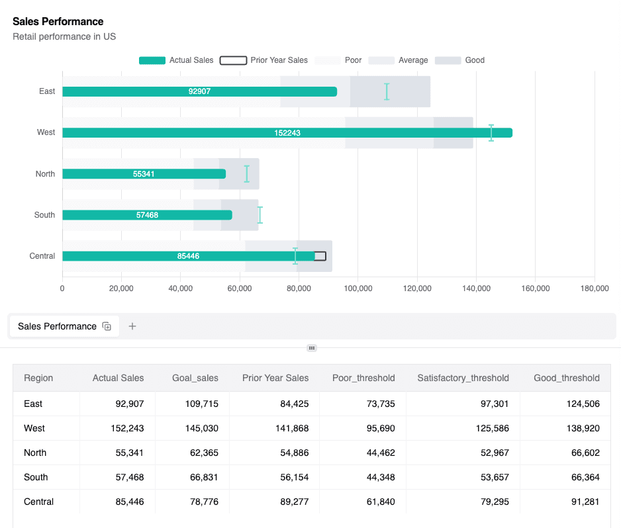621x528 pixels.
Task: Select the Satisfactory_threshold column header
Action: tap(463, 378)
